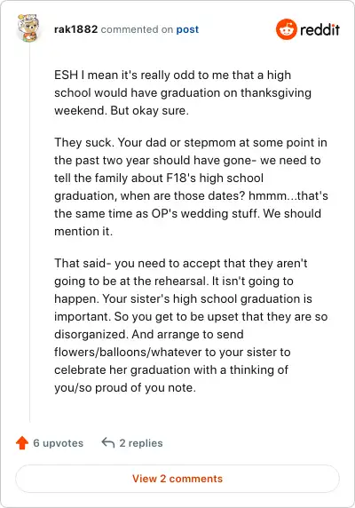Select the paragraph starting "That said-"
The height and width of the screenshot is (508, 355).
191,325
